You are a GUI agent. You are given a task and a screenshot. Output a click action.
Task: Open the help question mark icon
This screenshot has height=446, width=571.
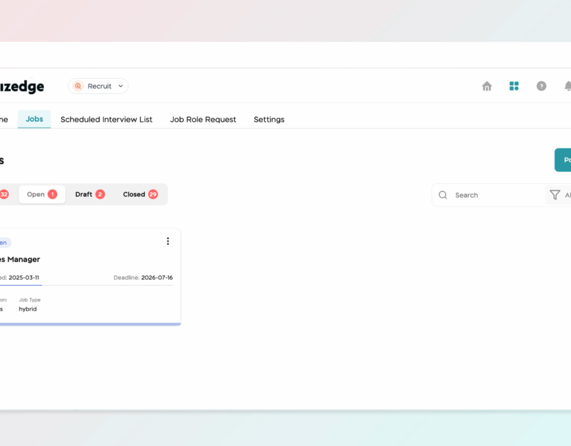click(x=541, y=86)
